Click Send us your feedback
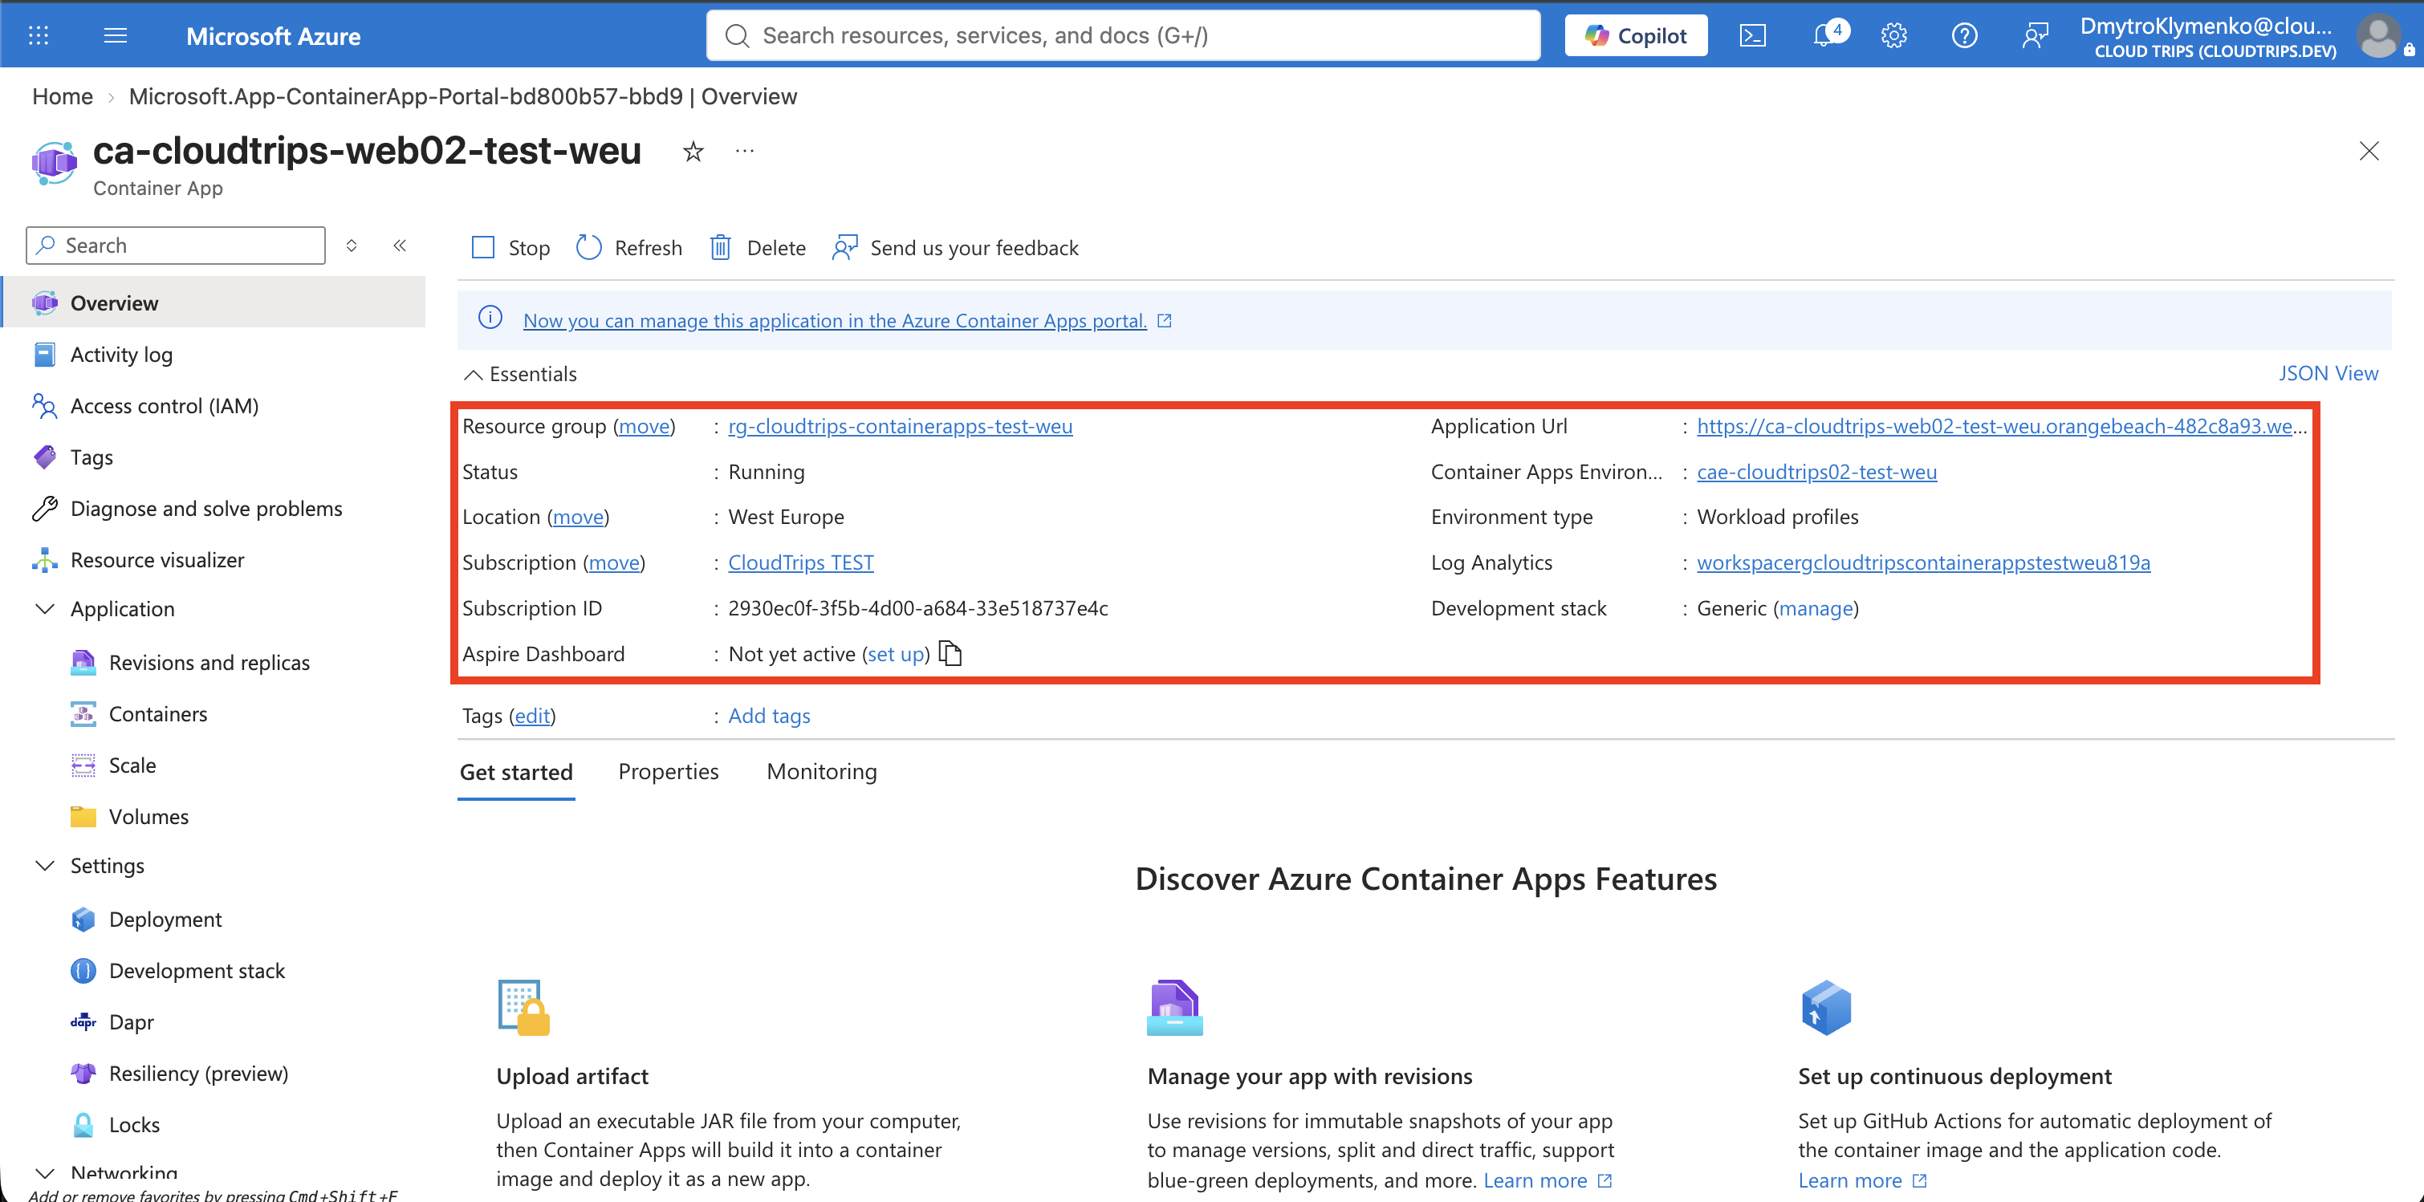The image size is (2424, 1202). [x=955, y=247]
